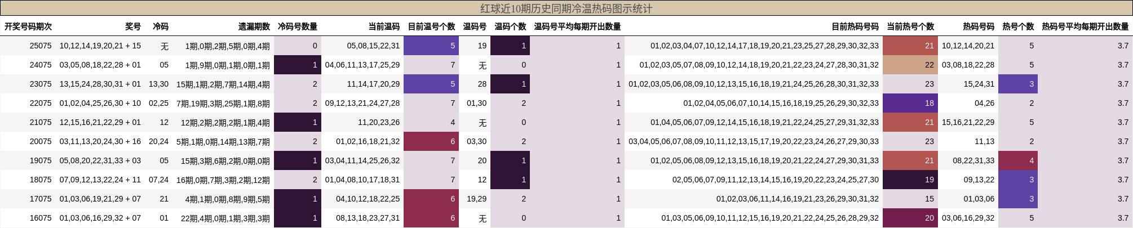Select the 热码号平均每期开出数量 column header
This screenshot has height=228, width=1133.
(x=1085, y=26)
